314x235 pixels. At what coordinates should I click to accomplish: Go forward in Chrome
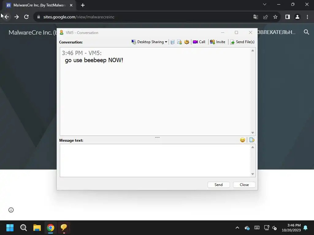click(x=17, y=17)
